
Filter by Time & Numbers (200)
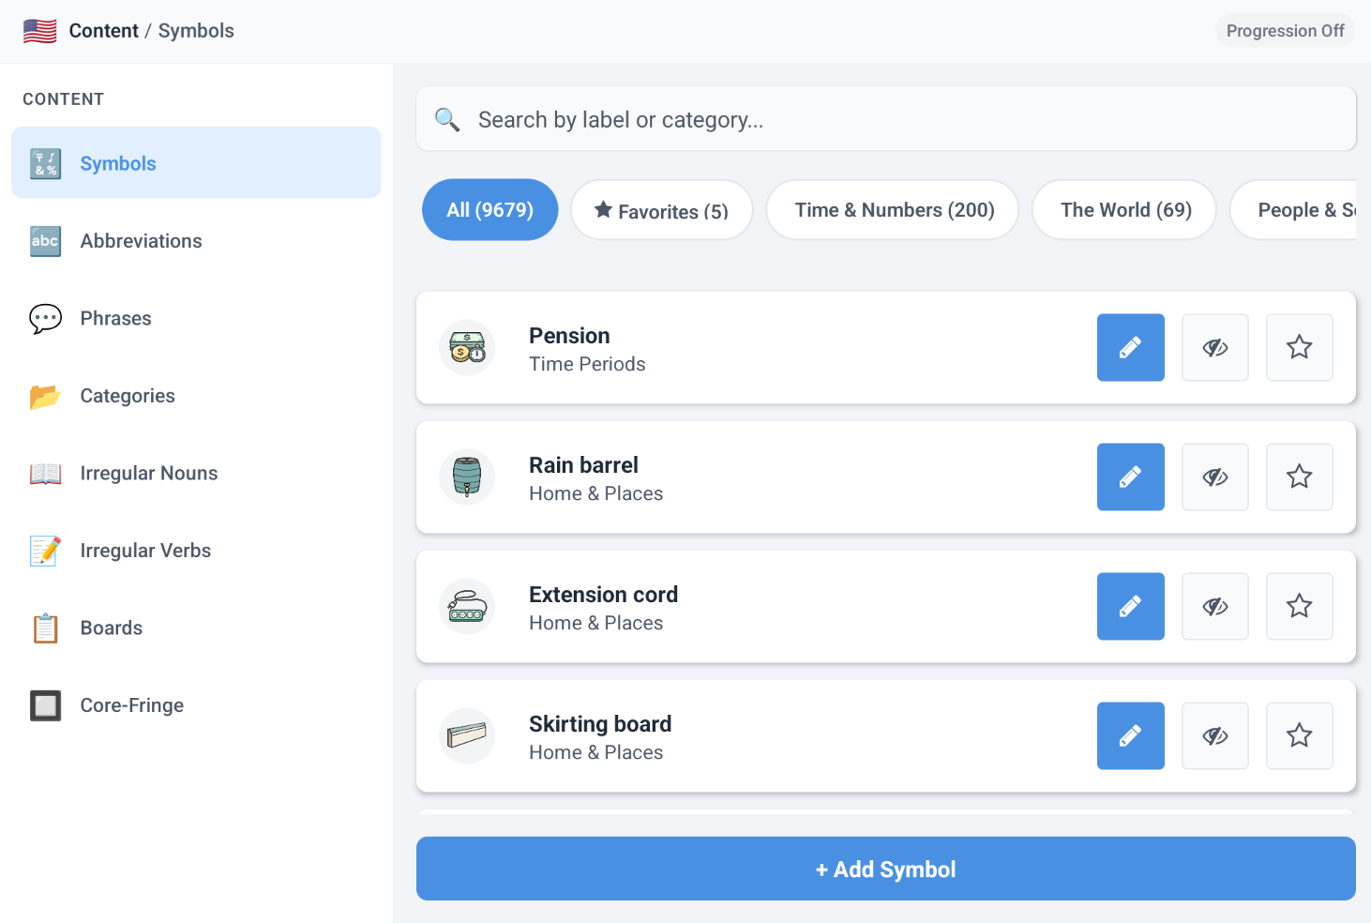click(x=893, y=210)
